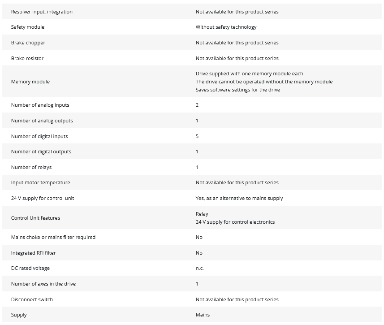Click the "n.c." DC rated voltage value
Viewport: 384px width, 325px height.
pyautogui.click(x=200, y=268)
